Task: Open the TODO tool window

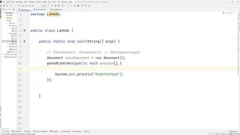Action: pos(27,131)
